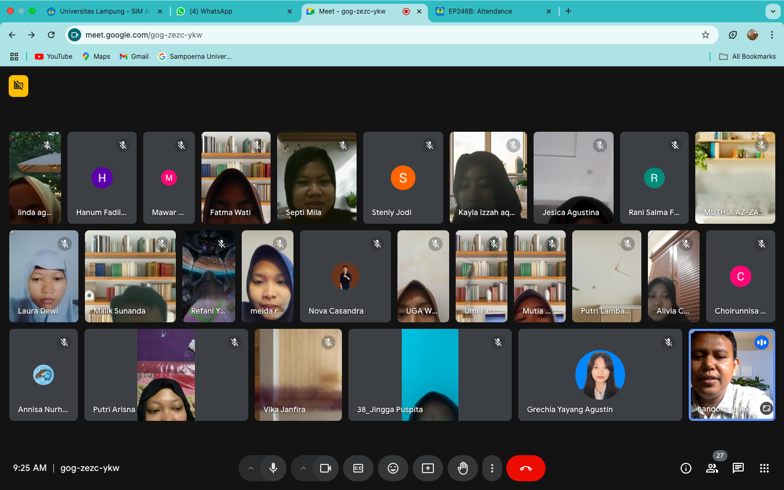Open the Gmail bookmark
The width and height of the screenshot is (784, 490).
pos(134,57)
